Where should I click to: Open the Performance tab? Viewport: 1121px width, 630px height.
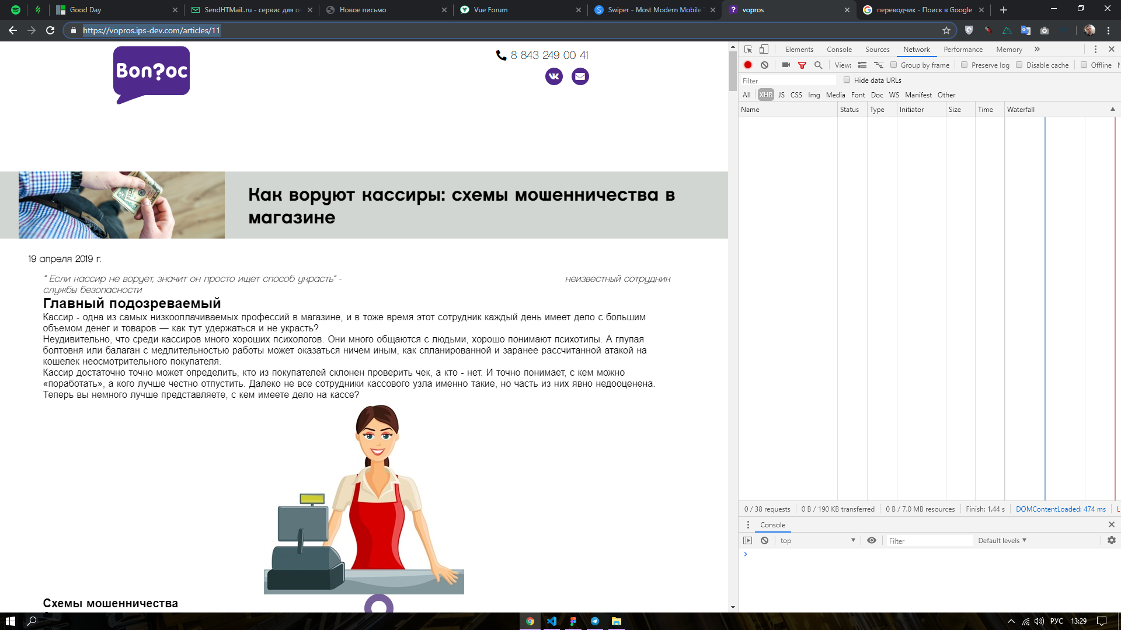pos(963,50)
